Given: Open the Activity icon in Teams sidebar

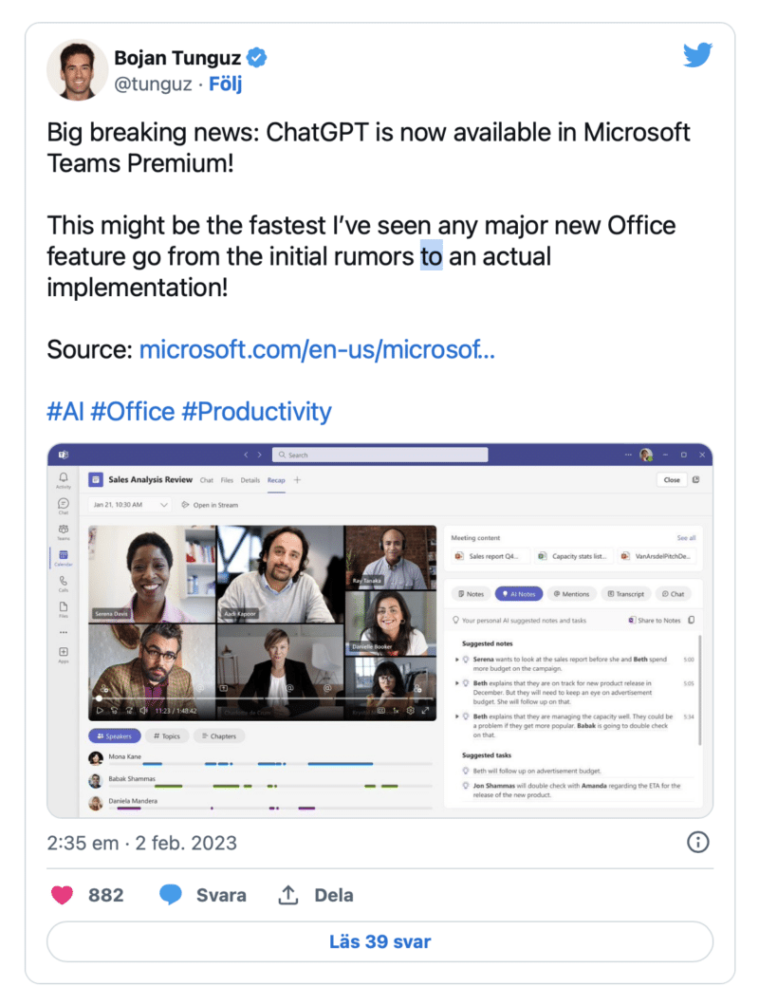Looking at the screenshot, I should [64, 477].
